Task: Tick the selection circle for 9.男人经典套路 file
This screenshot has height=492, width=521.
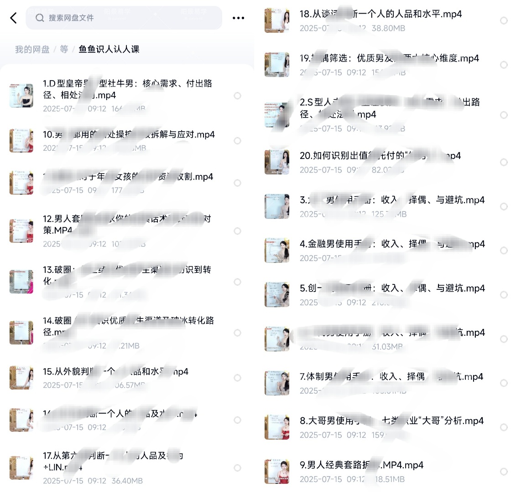Action: tap(504, 471)
